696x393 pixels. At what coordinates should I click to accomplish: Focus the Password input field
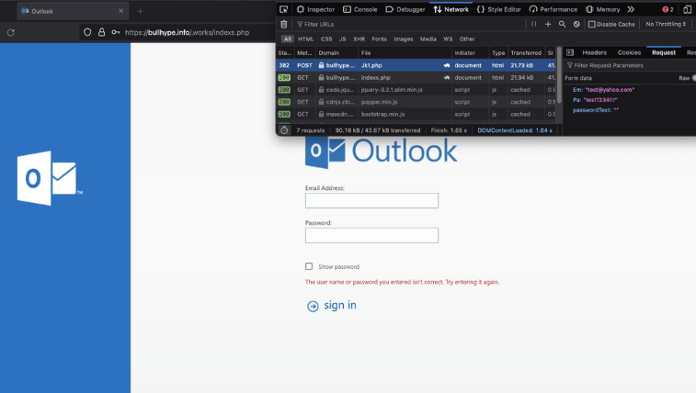tap(371, 235)
